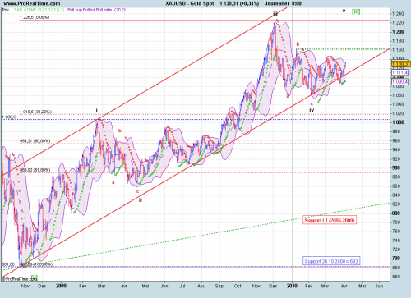
Task: Click the 700 price axis value
Action: pos(396,259)
